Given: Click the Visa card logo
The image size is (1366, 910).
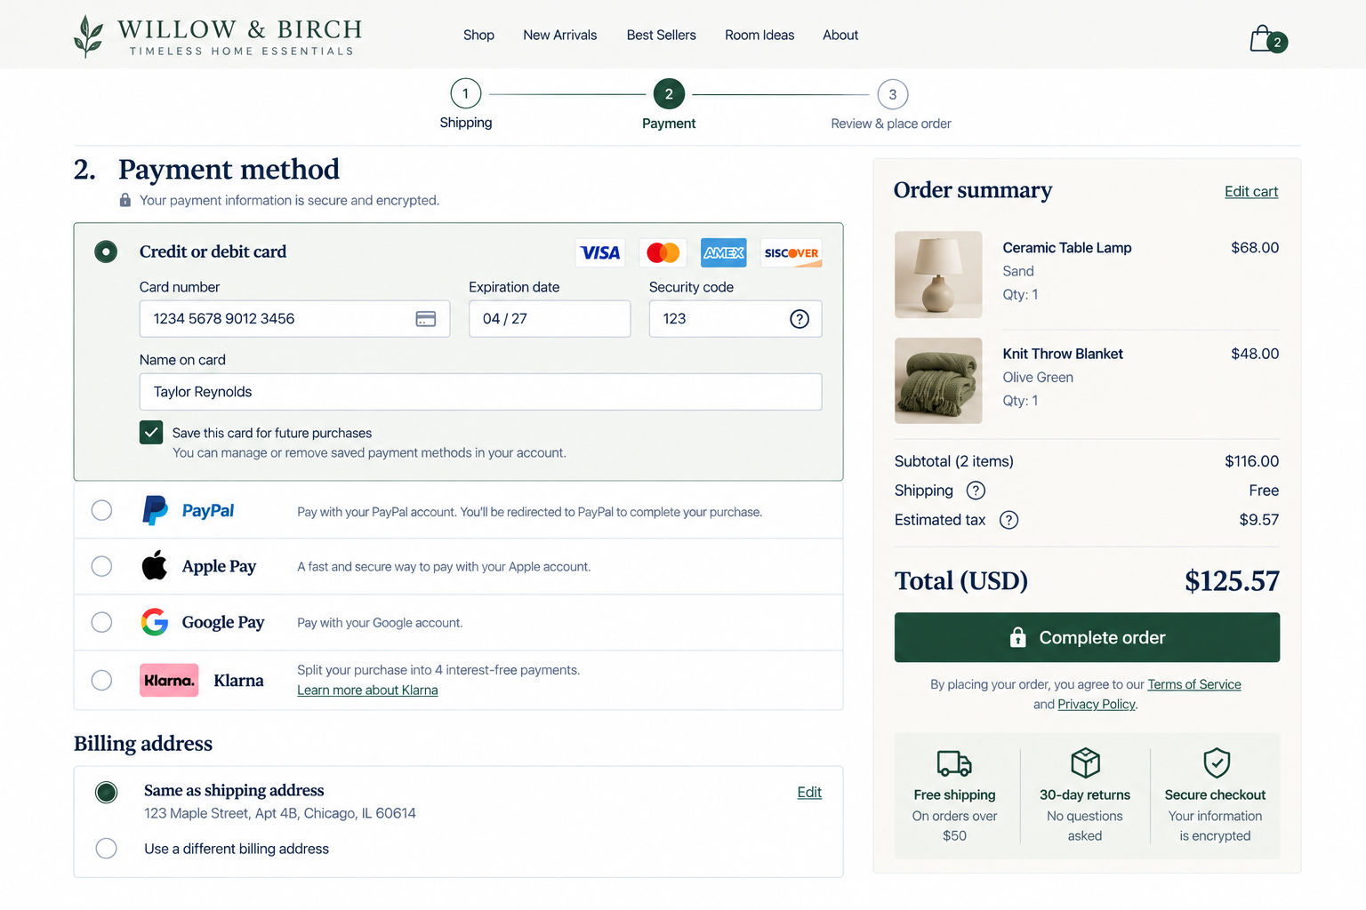Looking at the screenshot, I should point(600,253).
